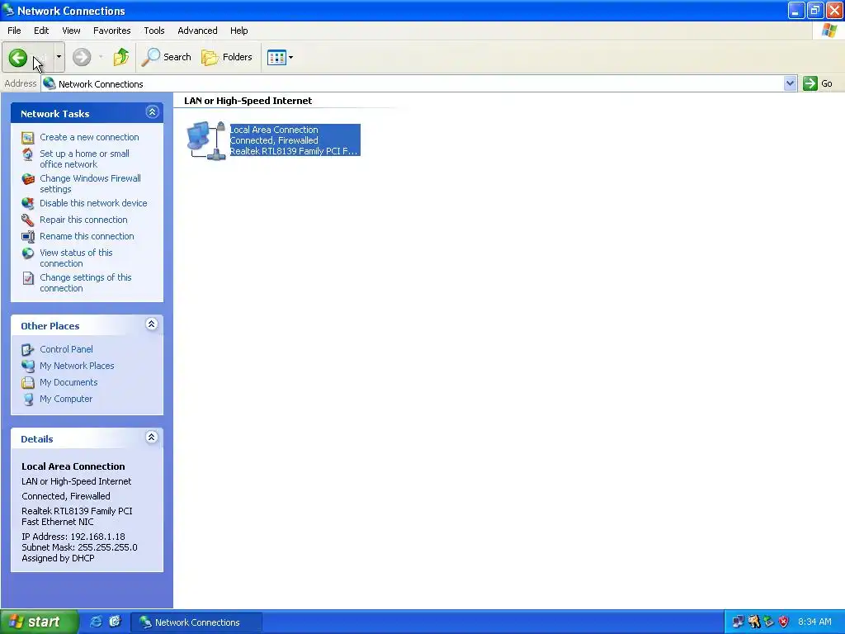Collapse the Details panel
Image resolution: width=845 pixels, height=634 pixels.
click(152, 438)
